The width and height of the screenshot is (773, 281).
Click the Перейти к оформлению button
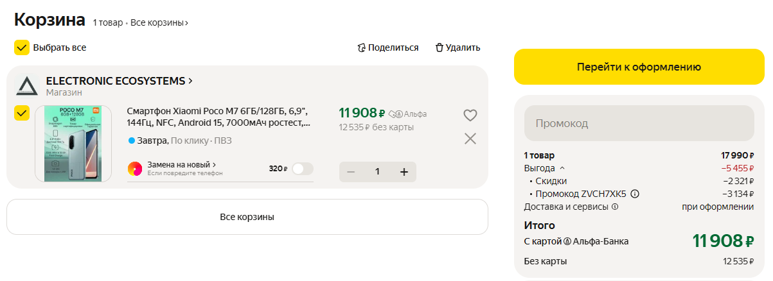[x=638, y=67]
